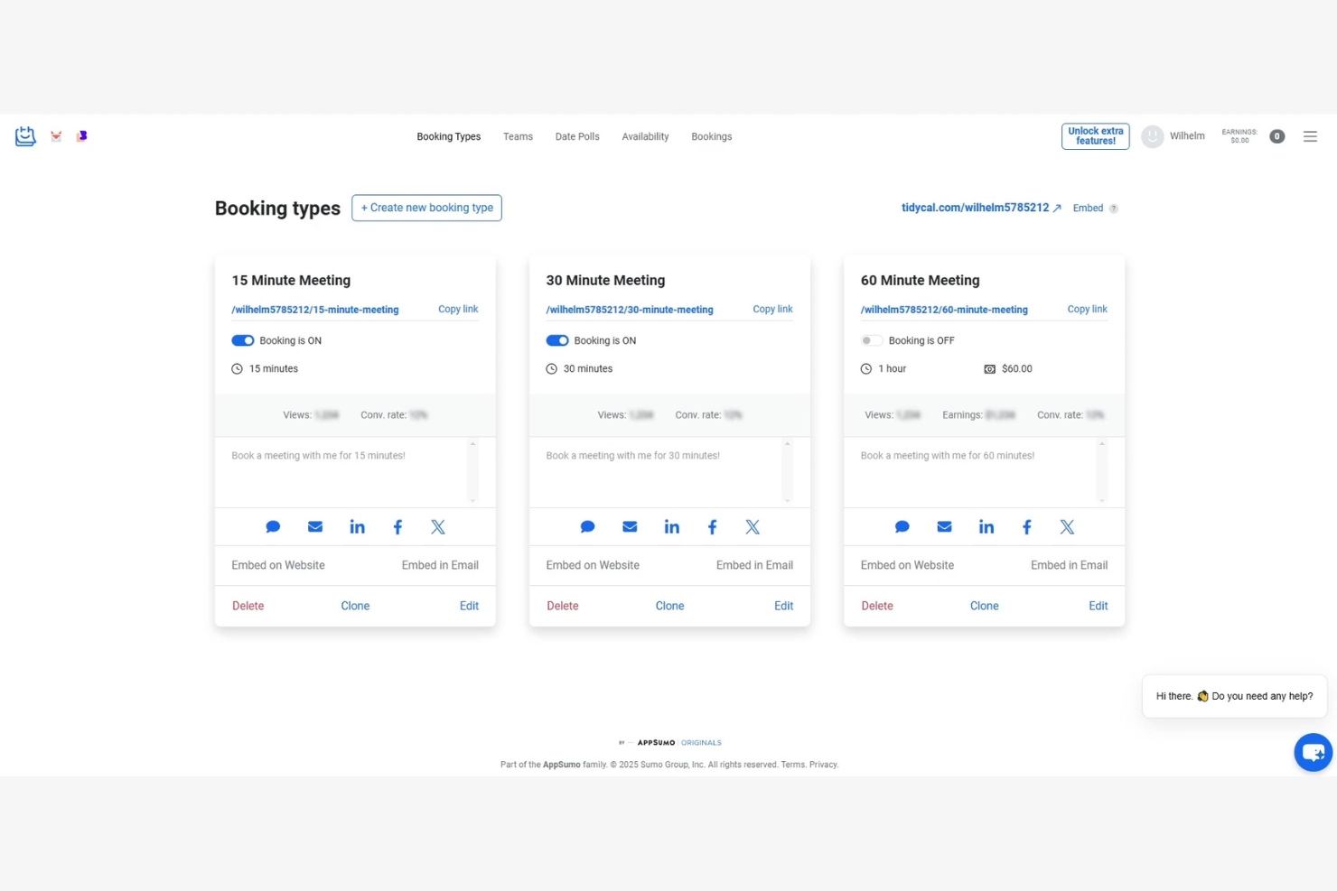Image resolution: width=1337 pixels, height=891 pixels.
Task: Share 30 Minute Meeting via email icon
Action: pyautogui.click(x=630, y=526)
